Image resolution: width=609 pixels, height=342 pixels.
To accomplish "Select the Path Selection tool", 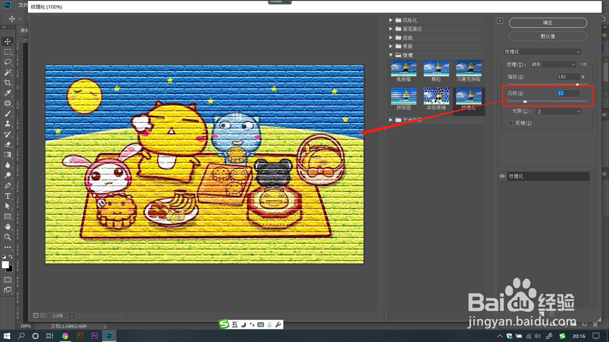I will [x=8, y=206].
